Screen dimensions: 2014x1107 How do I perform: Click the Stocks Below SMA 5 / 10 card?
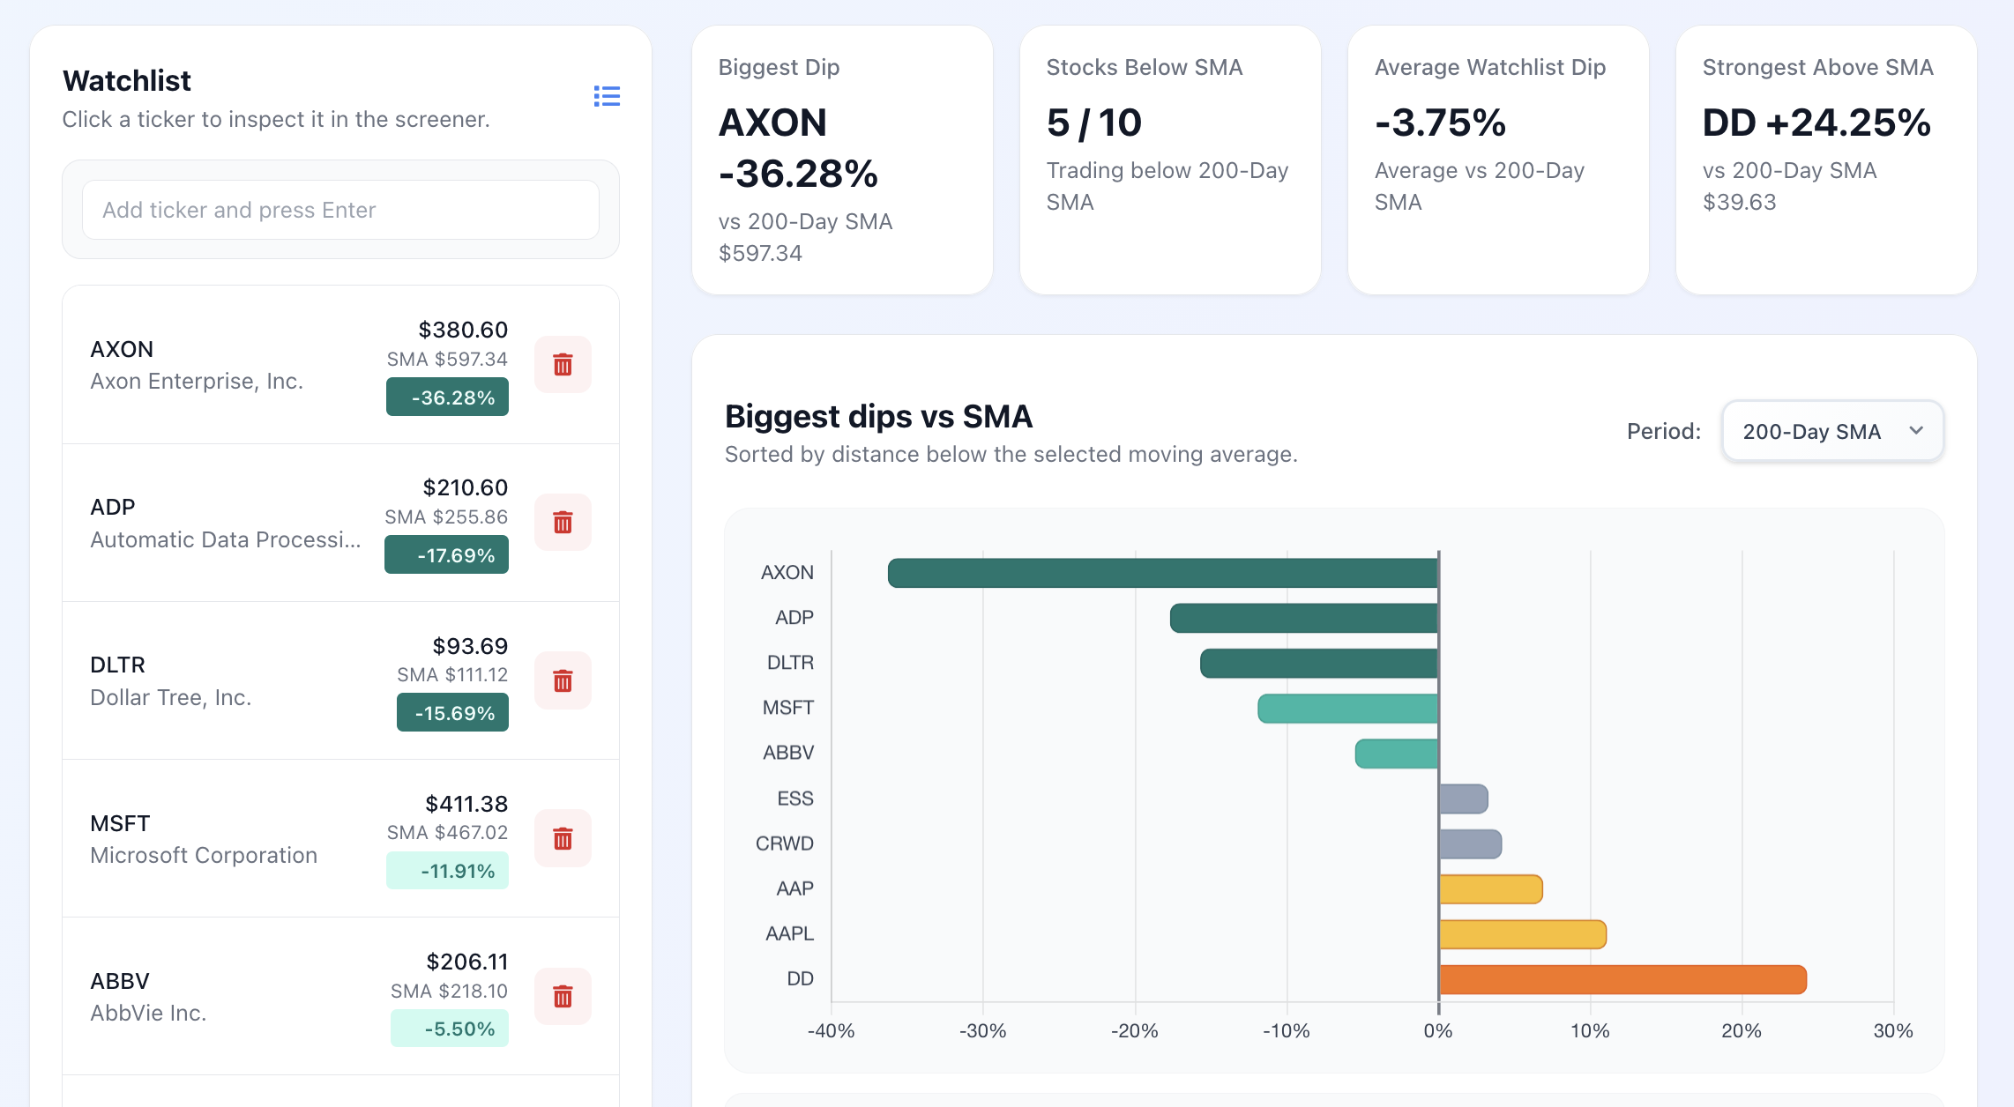click(1170, 160)
